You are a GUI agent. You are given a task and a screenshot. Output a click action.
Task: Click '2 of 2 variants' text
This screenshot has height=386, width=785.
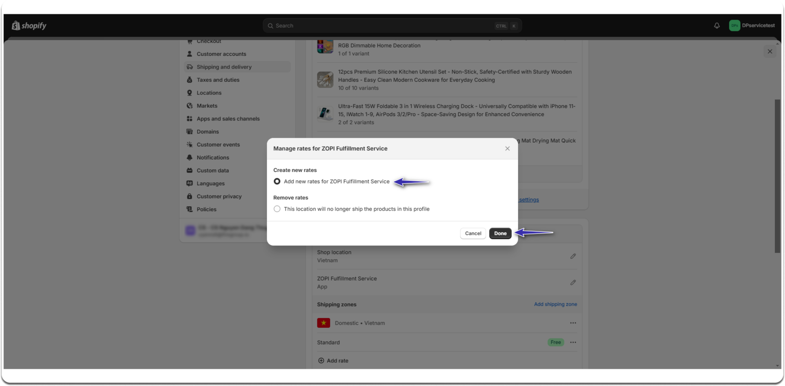click(356, 122)
